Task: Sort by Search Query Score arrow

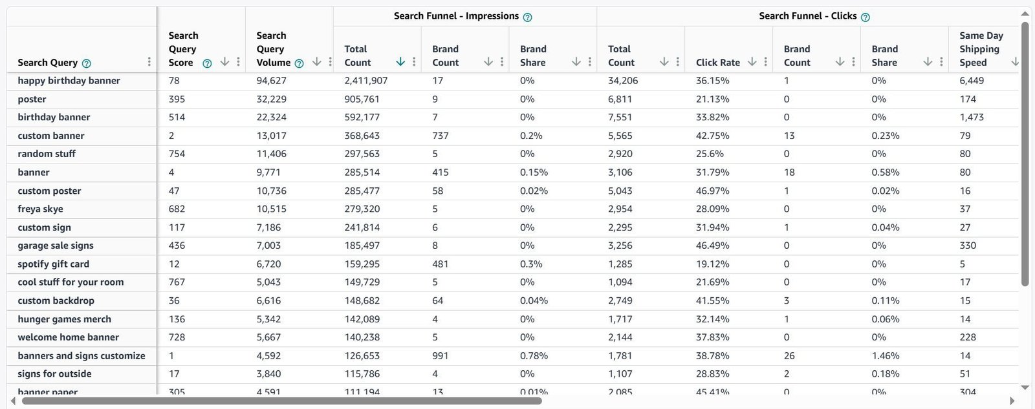Action: [x=224, y=62]
